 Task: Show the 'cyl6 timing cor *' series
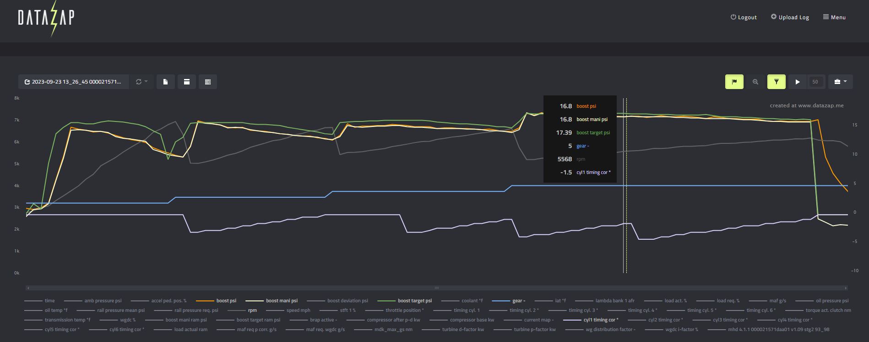pos(116,330)
